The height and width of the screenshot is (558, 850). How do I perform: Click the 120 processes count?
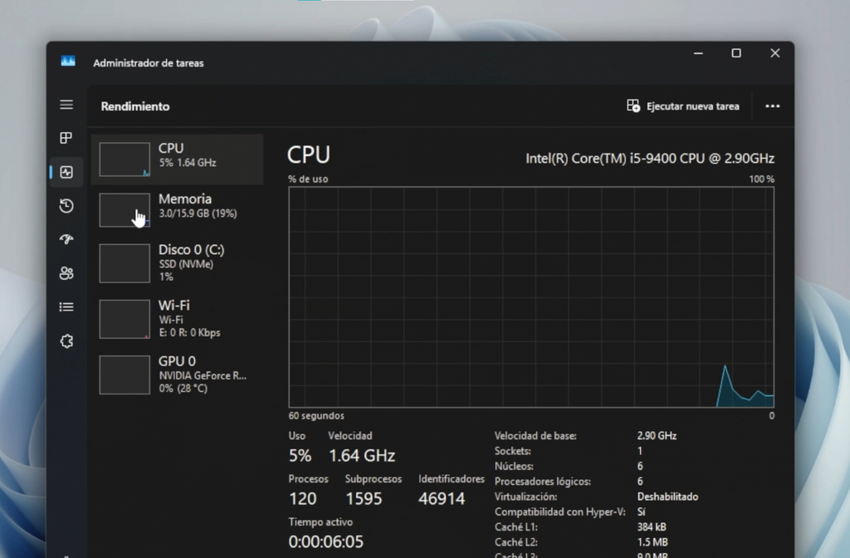(302, 499)
